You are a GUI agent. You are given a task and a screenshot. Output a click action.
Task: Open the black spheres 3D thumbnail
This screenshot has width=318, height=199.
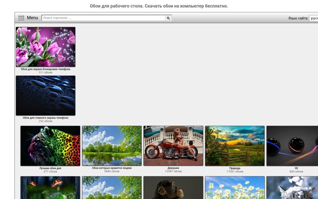pos(292,146)
